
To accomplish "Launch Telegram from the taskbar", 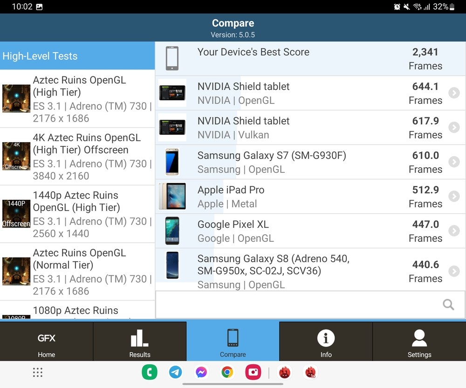I will click(175, 372).
